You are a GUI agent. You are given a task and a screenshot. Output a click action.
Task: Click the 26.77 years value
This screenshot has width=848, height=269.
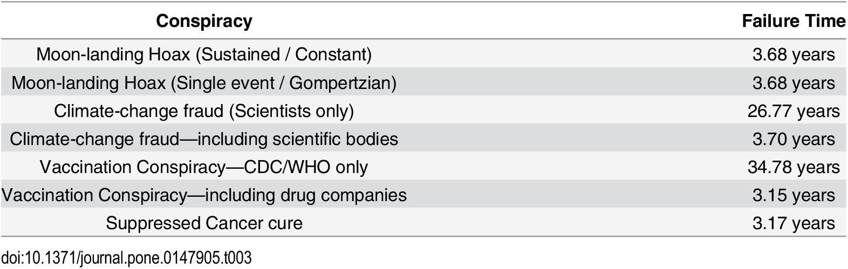tap(794, 111)
